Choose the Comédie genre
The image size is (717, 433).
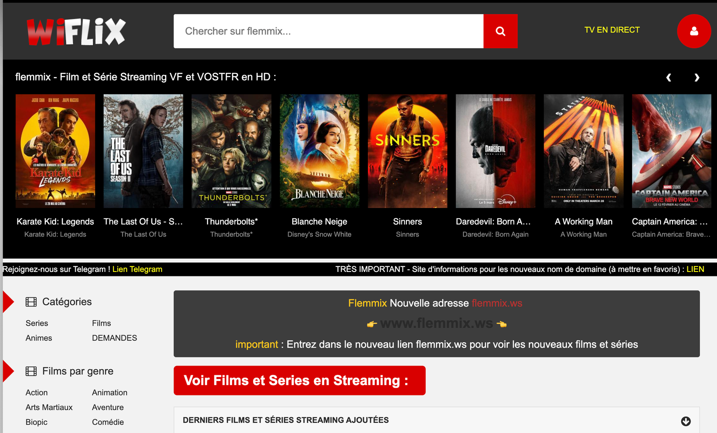click(108, 422)
